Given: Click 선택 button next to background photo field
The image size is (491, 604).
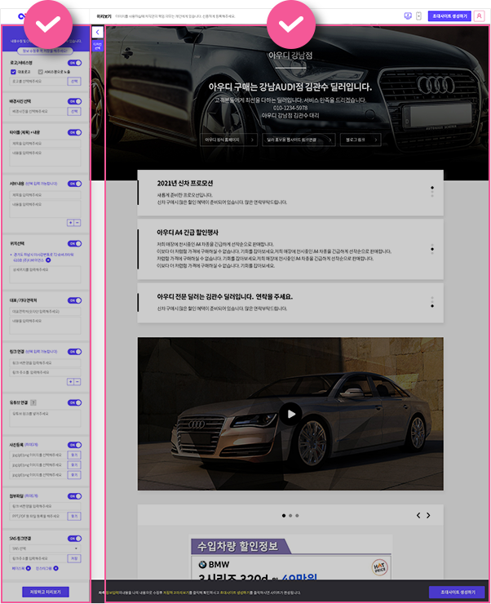Looking at the screenshot, I should [x=74, y=111].
